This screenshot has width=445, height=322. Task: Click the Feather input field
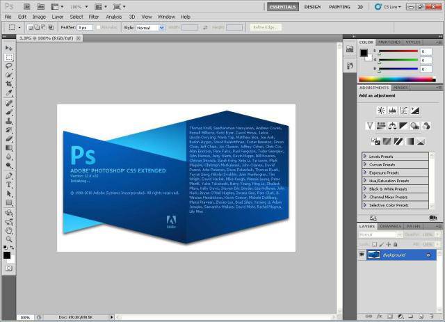point(85,28)
